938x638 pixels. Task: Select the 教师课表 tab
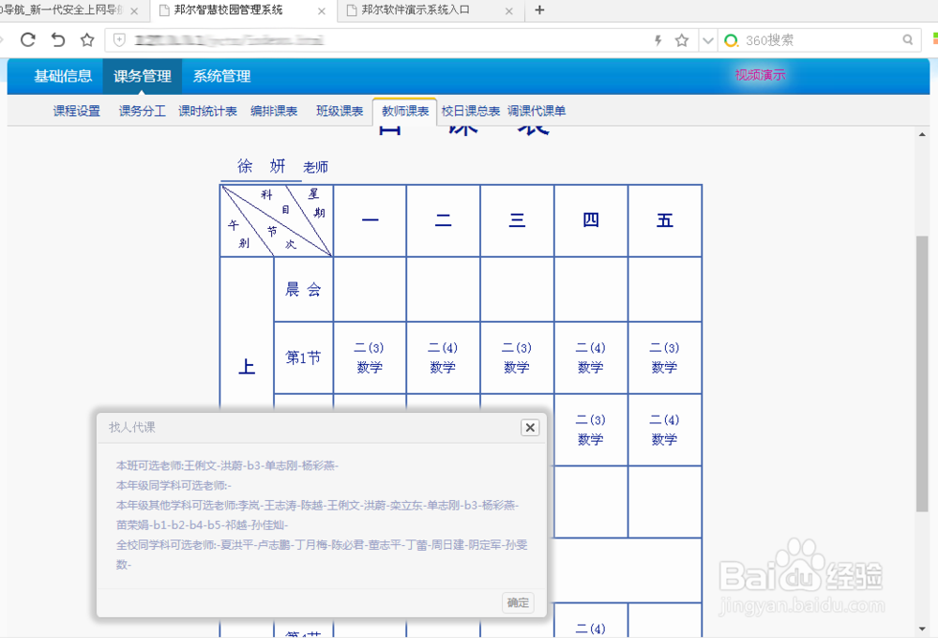405,111
